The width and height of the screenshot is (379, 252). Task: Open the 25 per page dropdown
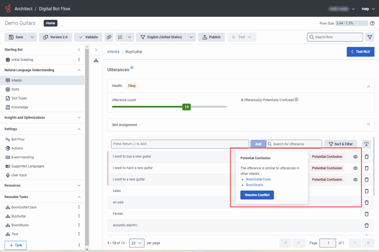[137, 243]
